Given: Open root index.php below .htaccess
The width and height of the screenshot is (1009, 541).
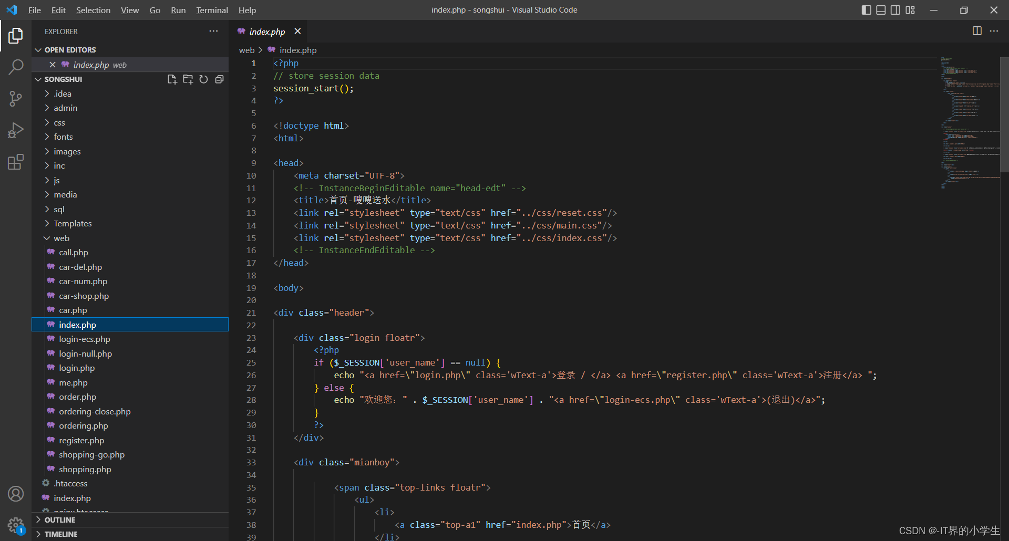Looking at the screenshot, I should [x=130, y=498].
